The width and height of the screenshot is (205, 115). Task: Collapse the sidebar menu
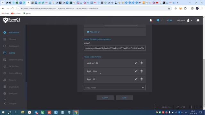tap(10, 103)
